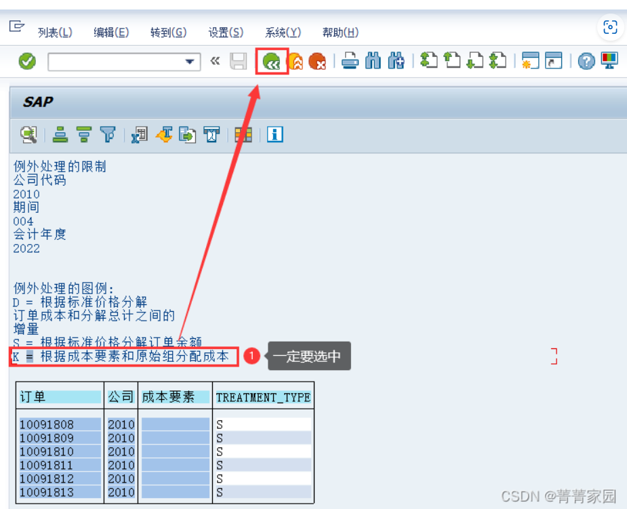The height and width of the screenshot is (509, 627).
Task: Click the 例外处理的限制 heading text
Action: 60,166
